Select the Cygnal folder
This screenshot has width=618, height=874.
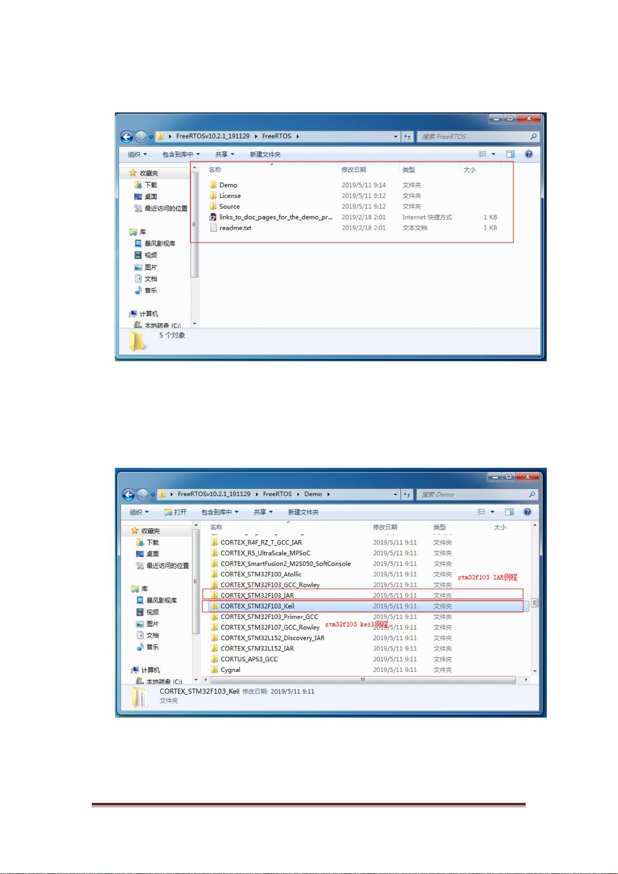230,670
